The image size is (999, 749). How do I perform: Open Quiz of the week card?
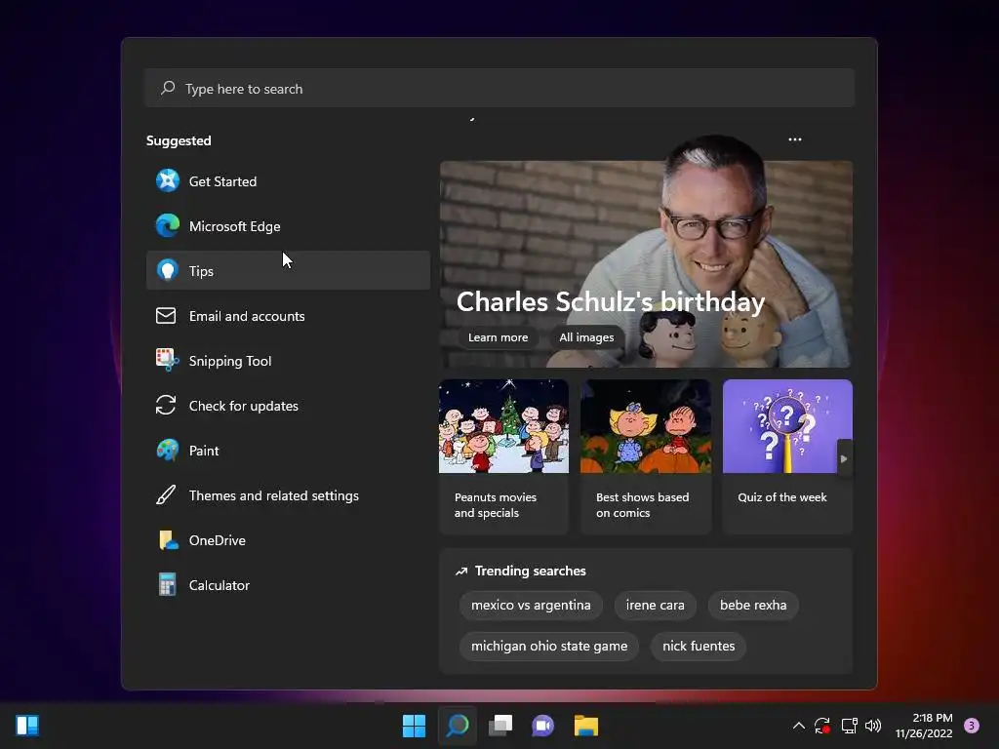point(787,456)
